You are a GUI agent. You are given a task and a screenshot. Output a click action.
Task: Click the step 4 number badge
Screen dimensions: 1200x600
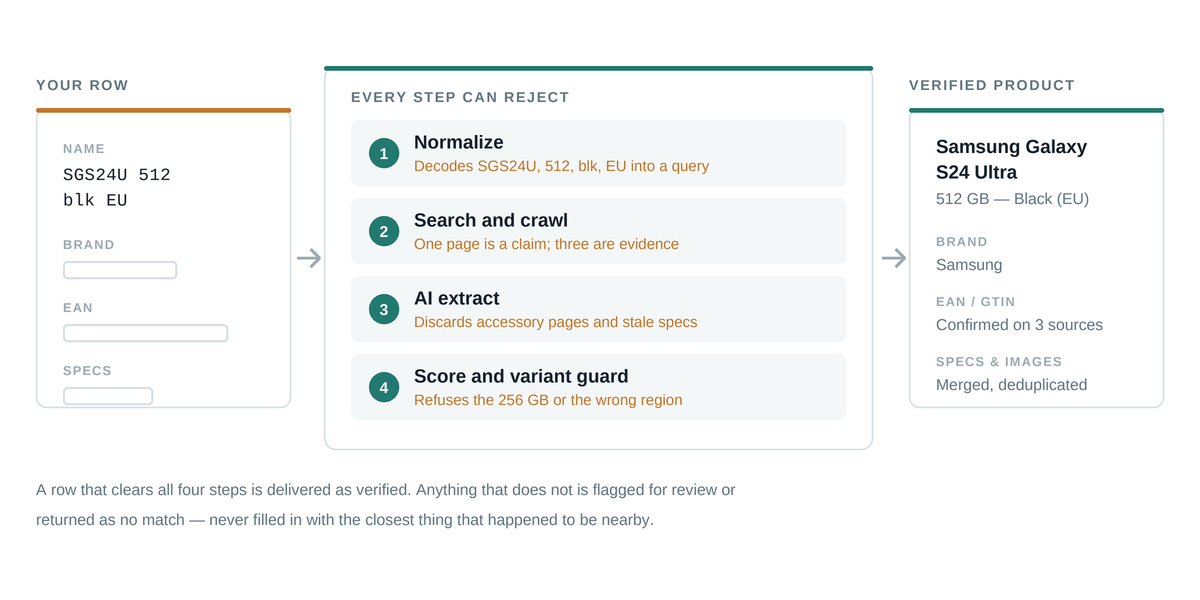coord(384,387)
